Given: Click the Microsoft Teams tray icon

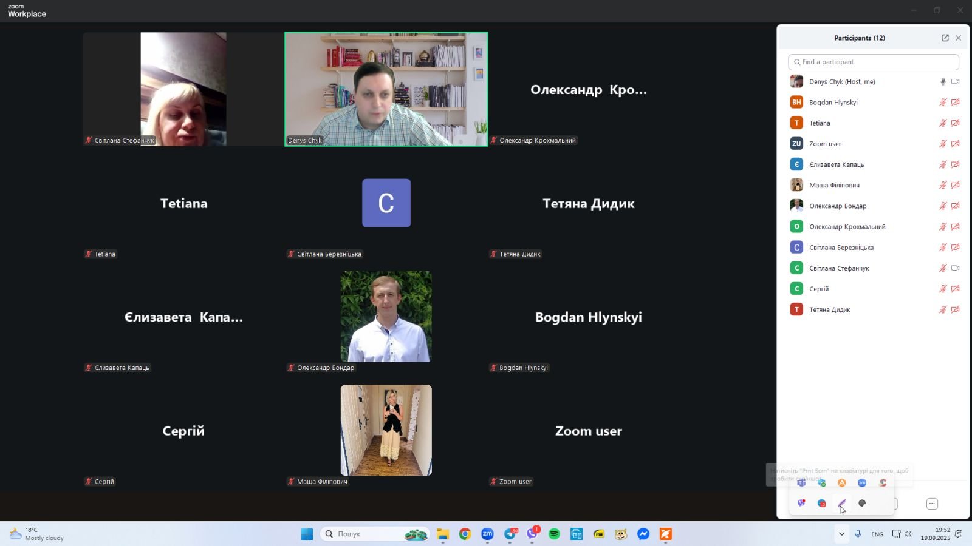Looking at the screenshot, I should click(x=801, y=483).
